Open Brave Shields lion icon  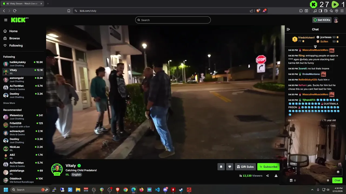[258, 11]
